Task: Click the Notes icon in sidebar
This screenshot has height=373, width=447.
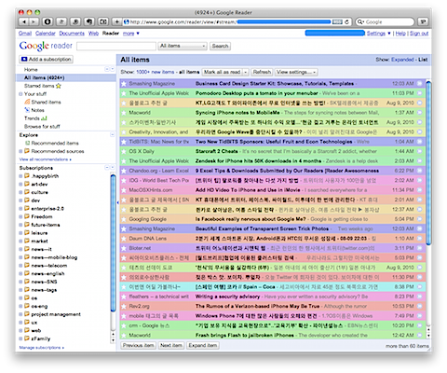Action: coord(27,110)
